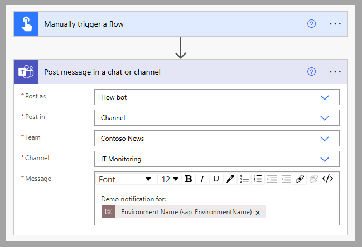Toggle bold formatting in message editor
Screen dimensions: 362x247
tap(189, 179)
